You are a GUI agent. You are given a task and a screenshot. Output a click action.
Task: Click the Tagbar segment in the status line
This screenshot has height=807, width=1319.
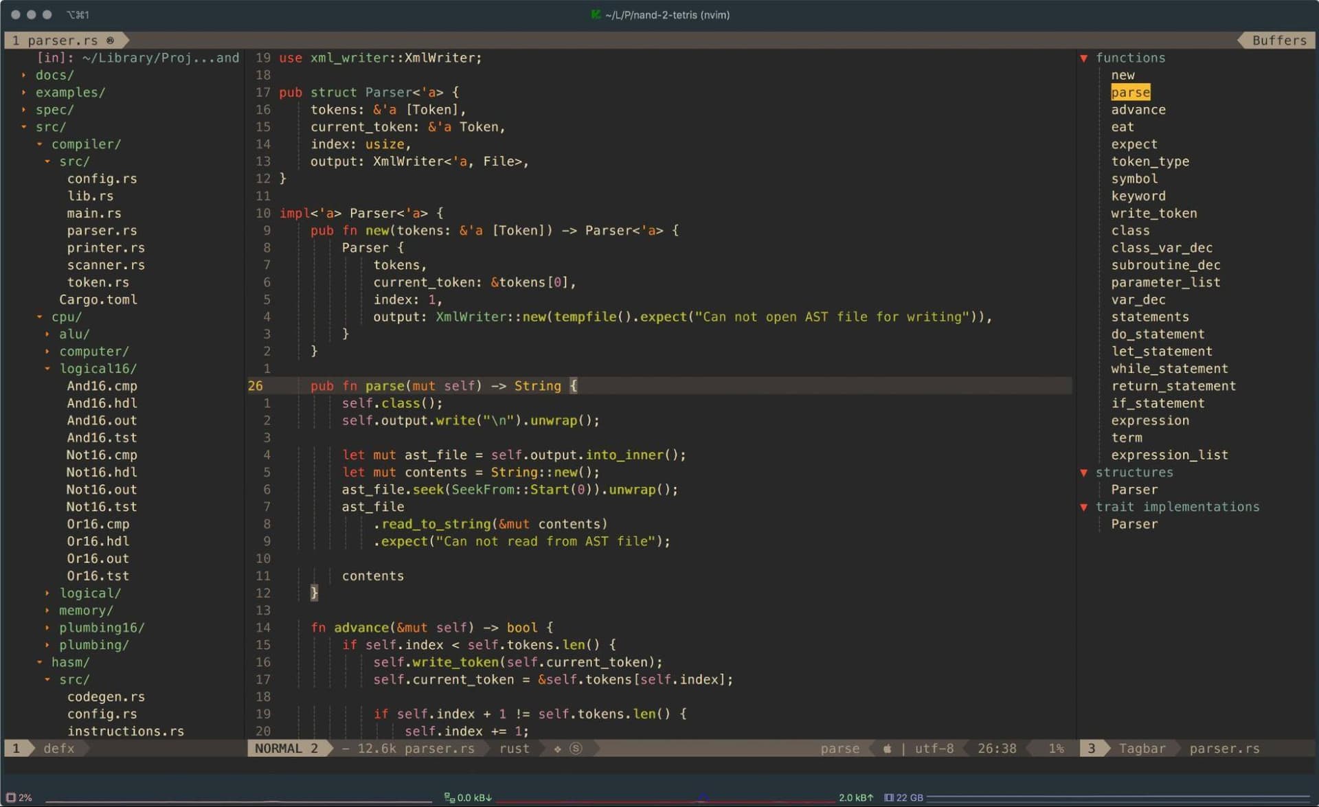pos(1142,749)
